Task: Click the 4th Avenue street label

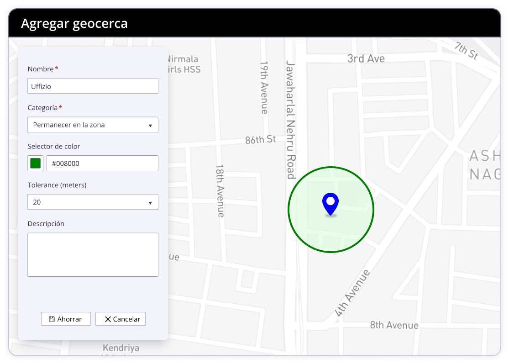Action: tap(352, 293)
